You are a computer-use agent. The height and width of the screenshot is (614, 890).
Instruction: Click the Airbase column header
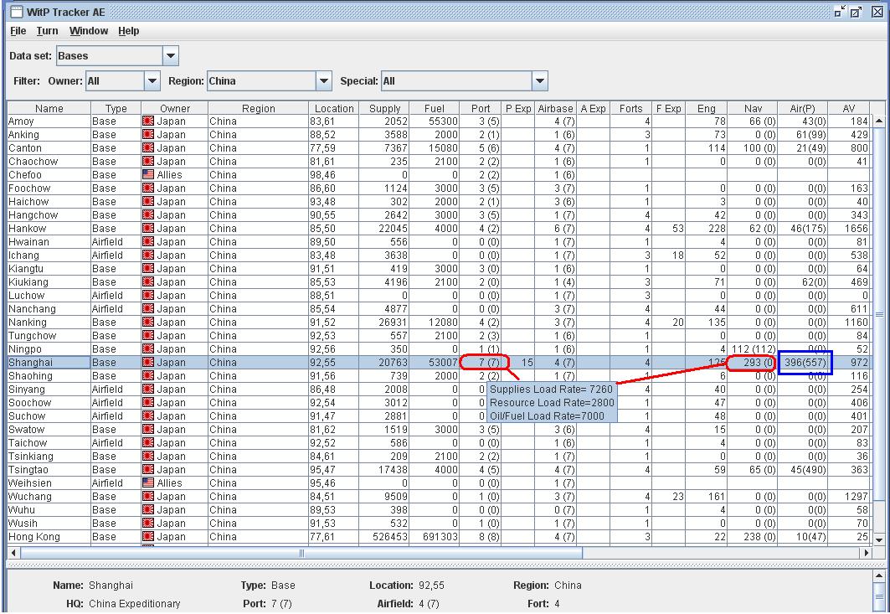point(555,108)
